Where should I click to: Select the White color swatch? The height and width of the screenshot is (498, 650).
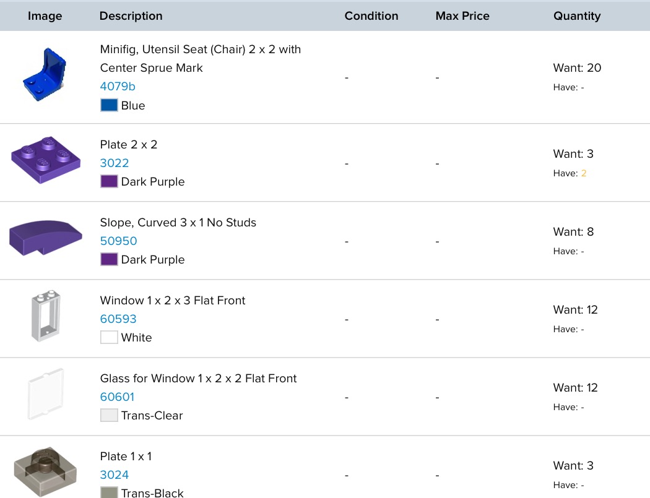[109, 337]
